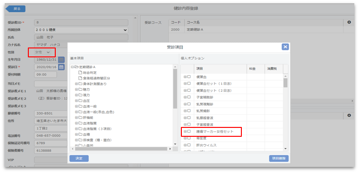The image size is (359, 173).
Task: Click the 氏名 field 山田 花子
Action: (81, 37)
